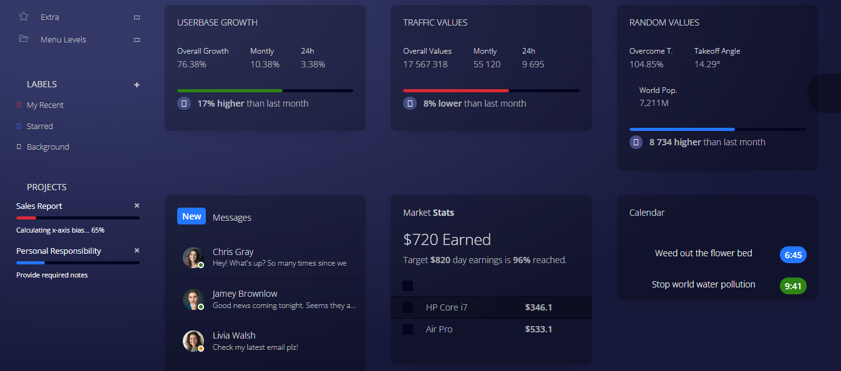
Task: Click the star icon beside Extra
Action: (24, 17)
